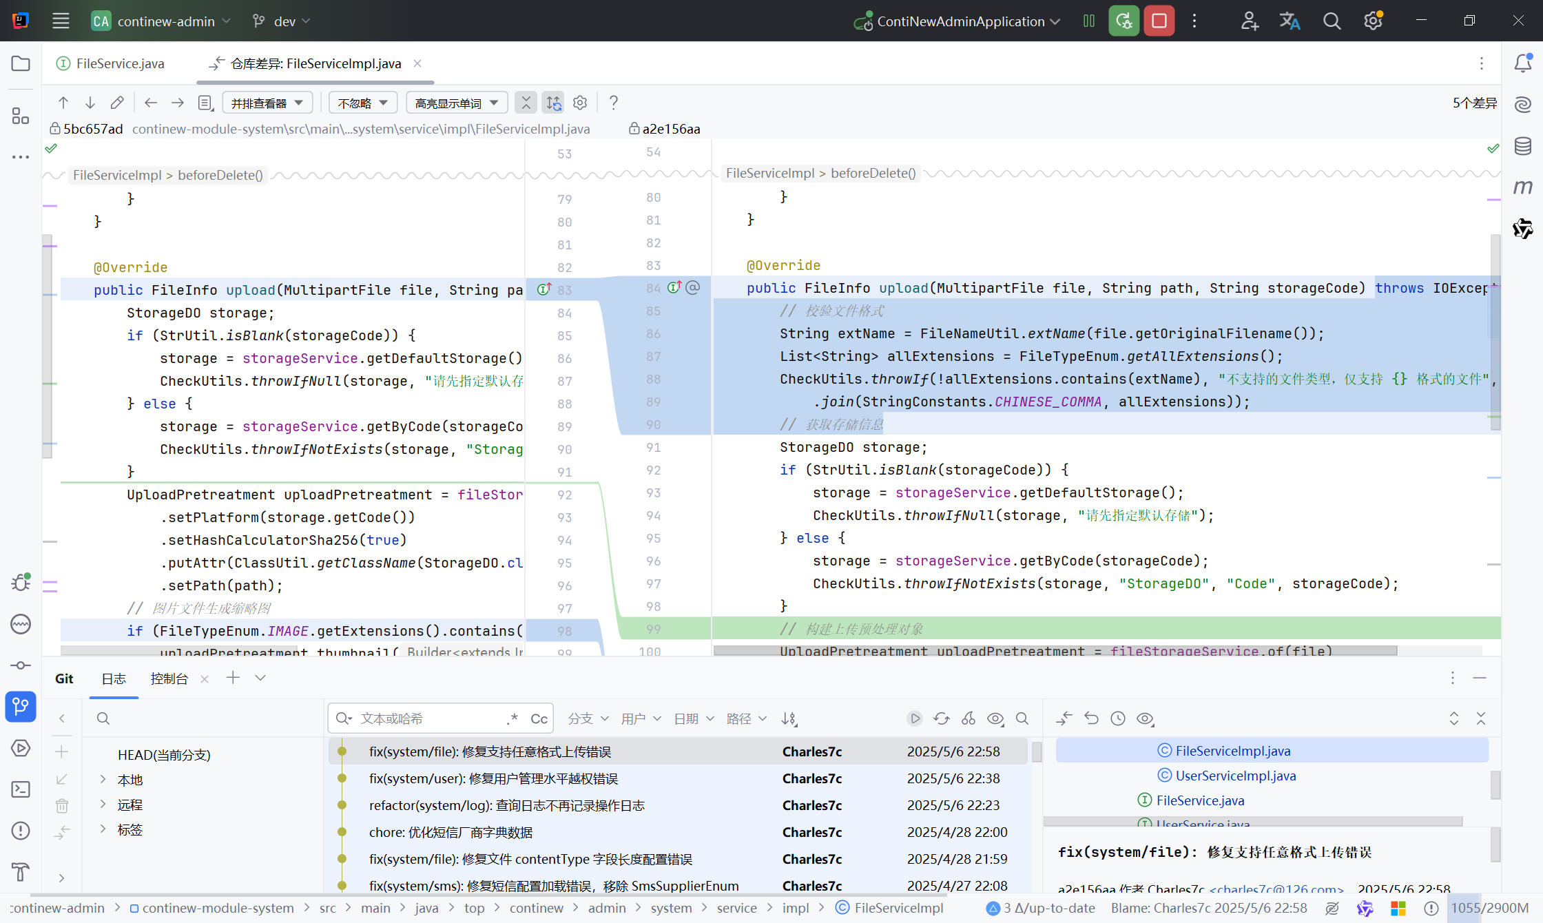This screenshot has height=923, width=1543.
Task: Click memory indicator 1055/2900M
Action: (x=1489, y=908)
